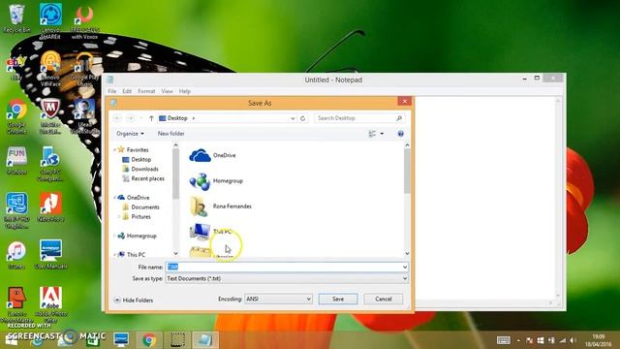Open the Ulead VideoStudio desktop icon

tap(84, 116)
